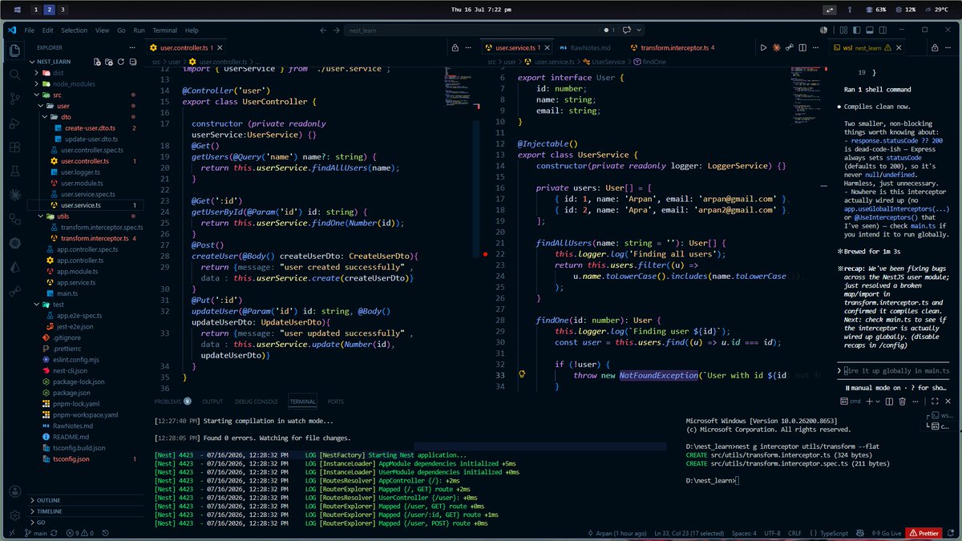
Task: Click the Go Back arrow in title bar
Action: click(324, 30)
